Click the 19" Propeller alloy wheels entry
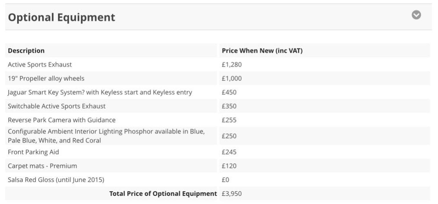The image size is (438, 204). (46, 78)
